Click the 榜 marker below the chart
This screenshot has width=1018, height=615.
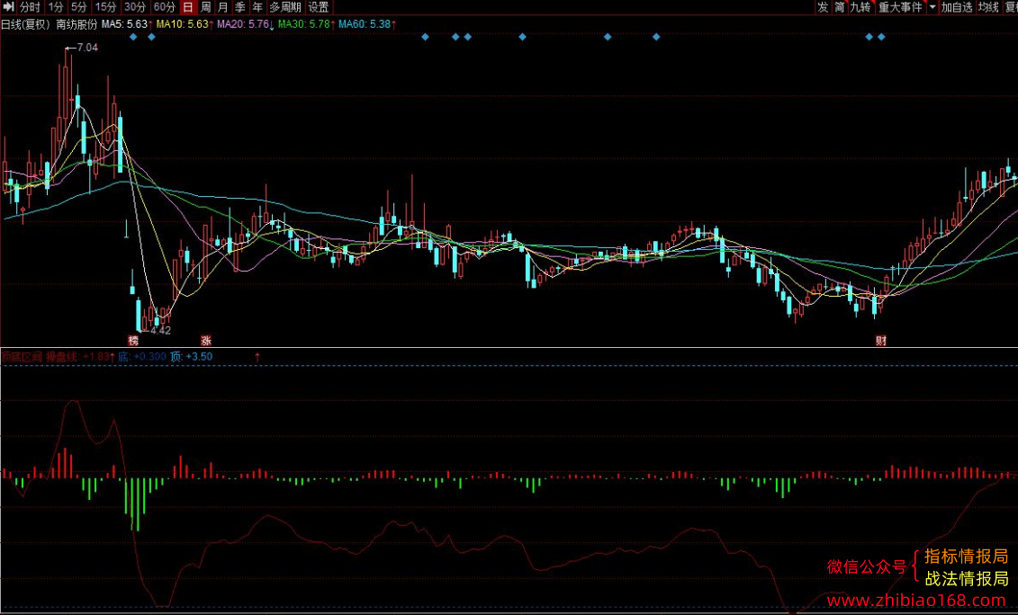point(133,341)
